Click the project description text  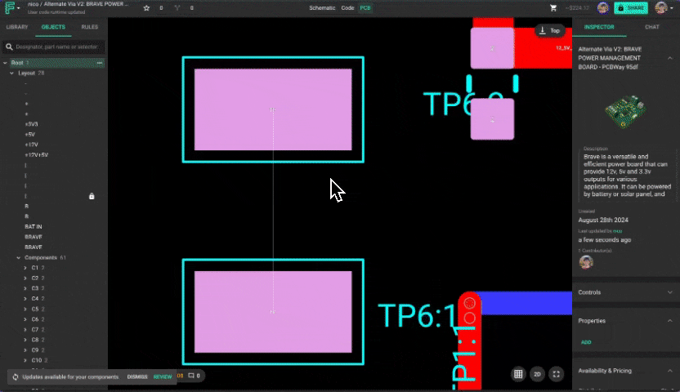tap(627, 176)
